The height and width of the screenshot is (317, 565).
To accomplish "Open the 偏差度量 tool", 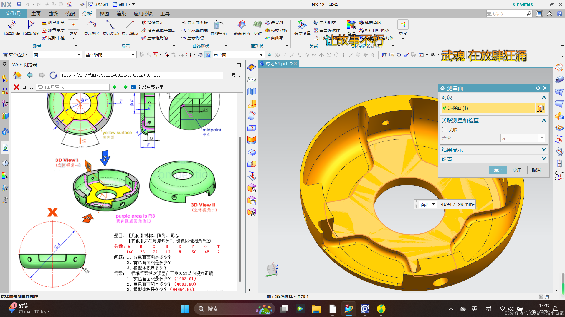I will coord(303,28).
